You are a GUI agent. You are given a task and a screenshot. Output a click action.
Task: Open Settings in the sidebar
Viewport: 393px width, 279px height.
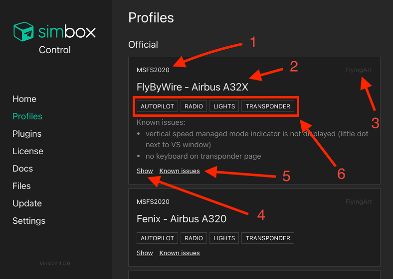pyautogui.click(x=29, y=221)
